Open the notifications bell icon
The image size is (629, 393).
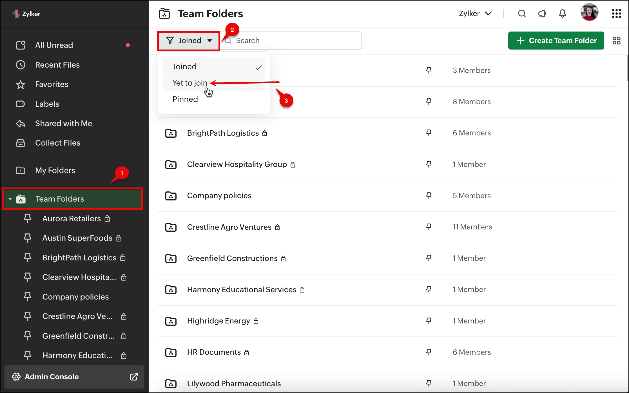[562, 14]
